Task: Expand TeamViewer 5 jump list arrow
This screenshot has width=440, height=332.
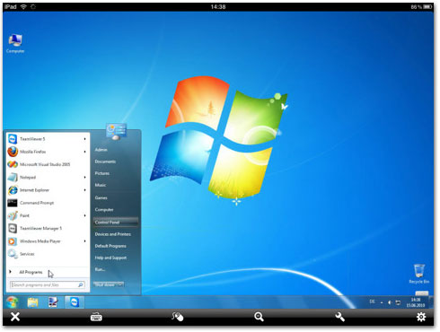Action: 85,139
